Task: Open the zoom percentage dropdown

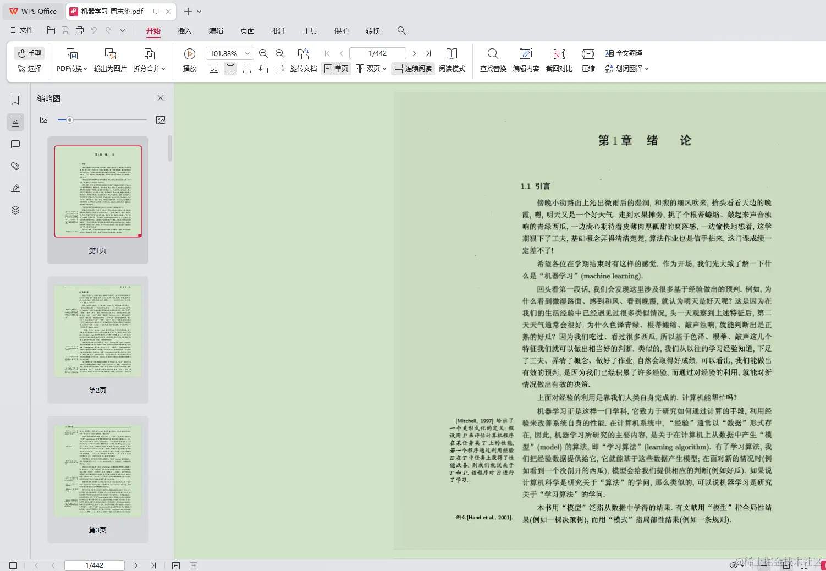Action: (x=247, y=53)
